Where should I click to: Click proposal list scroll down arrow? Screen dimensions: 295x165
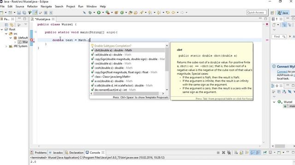(167, 90)
